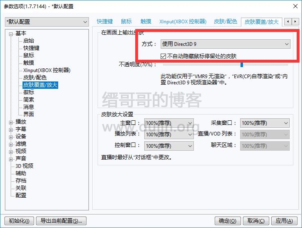
Task: Open the *默认配置 profile dropdown
Action: [x=47, y=22]
